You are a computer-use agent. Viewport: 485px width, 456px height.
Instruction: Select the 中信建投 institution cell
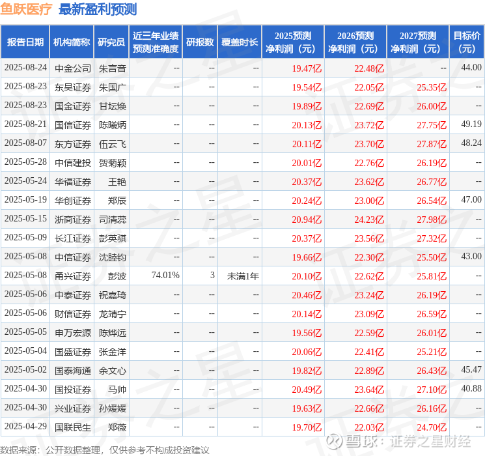point(73,163)
